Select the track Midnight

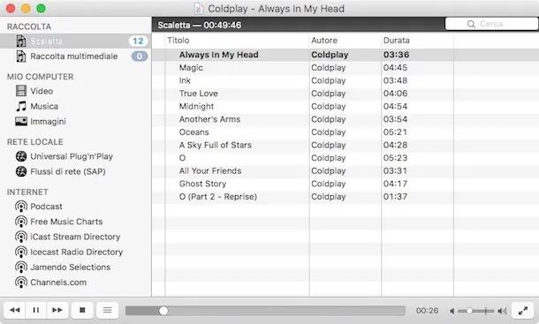(196, 106)
